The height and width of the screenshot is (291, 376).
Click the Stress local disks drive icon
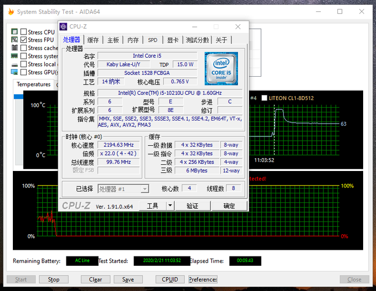[x=14, y=65]
